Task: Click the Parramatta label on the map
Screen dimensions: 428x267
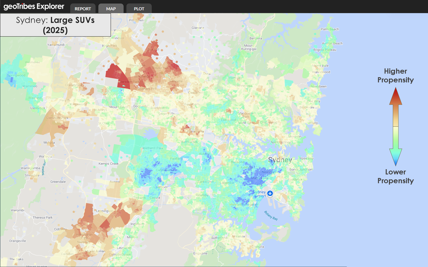Action: pyautogui.click(x=195, y=131)
